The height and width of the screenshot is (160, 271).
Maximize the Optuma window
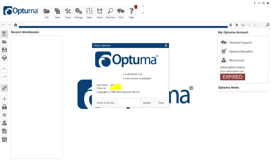(263, 3)
